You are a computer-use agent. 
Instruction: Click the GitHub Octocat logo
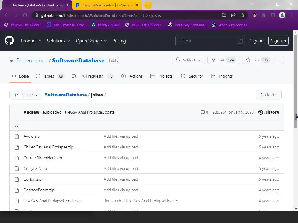[x=9, y=40]
